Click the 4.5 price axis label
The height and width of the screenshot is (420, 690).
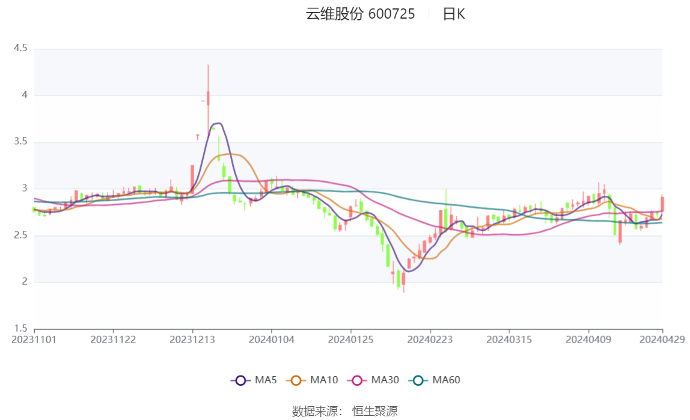pyautogui.click(x=20, y=48)
